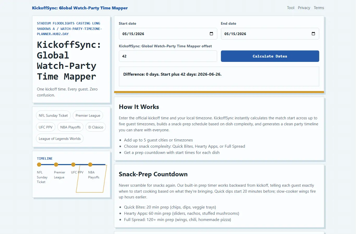The width and height of the screenshot is (356, 234).
Task: Click the NFL Sunday Ticket timeline dot
Action: 39,165
